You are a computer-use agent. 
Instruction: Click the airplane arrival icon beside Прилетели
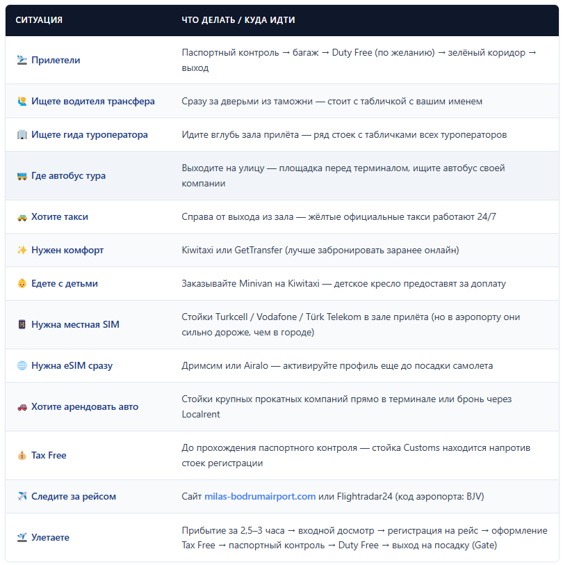(x=22, y=60)
